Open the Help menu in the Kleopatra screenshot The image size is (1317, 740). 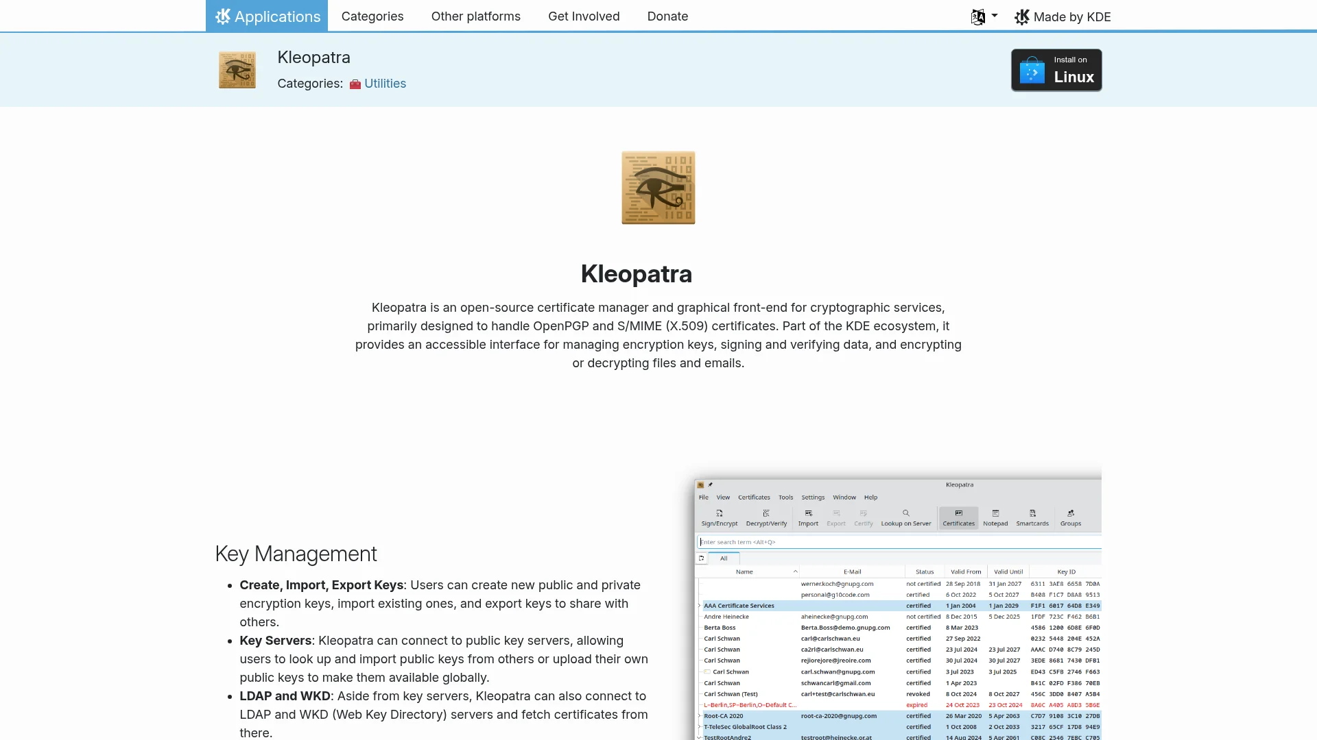coord(870,497)
